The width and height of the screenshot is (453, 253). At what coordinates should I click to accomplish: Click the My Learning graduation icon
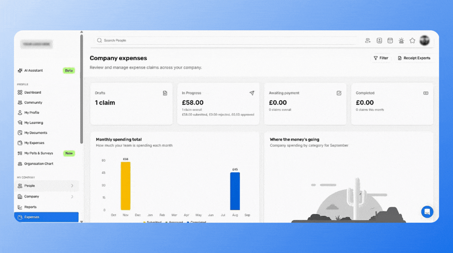(x=20, y=123)
